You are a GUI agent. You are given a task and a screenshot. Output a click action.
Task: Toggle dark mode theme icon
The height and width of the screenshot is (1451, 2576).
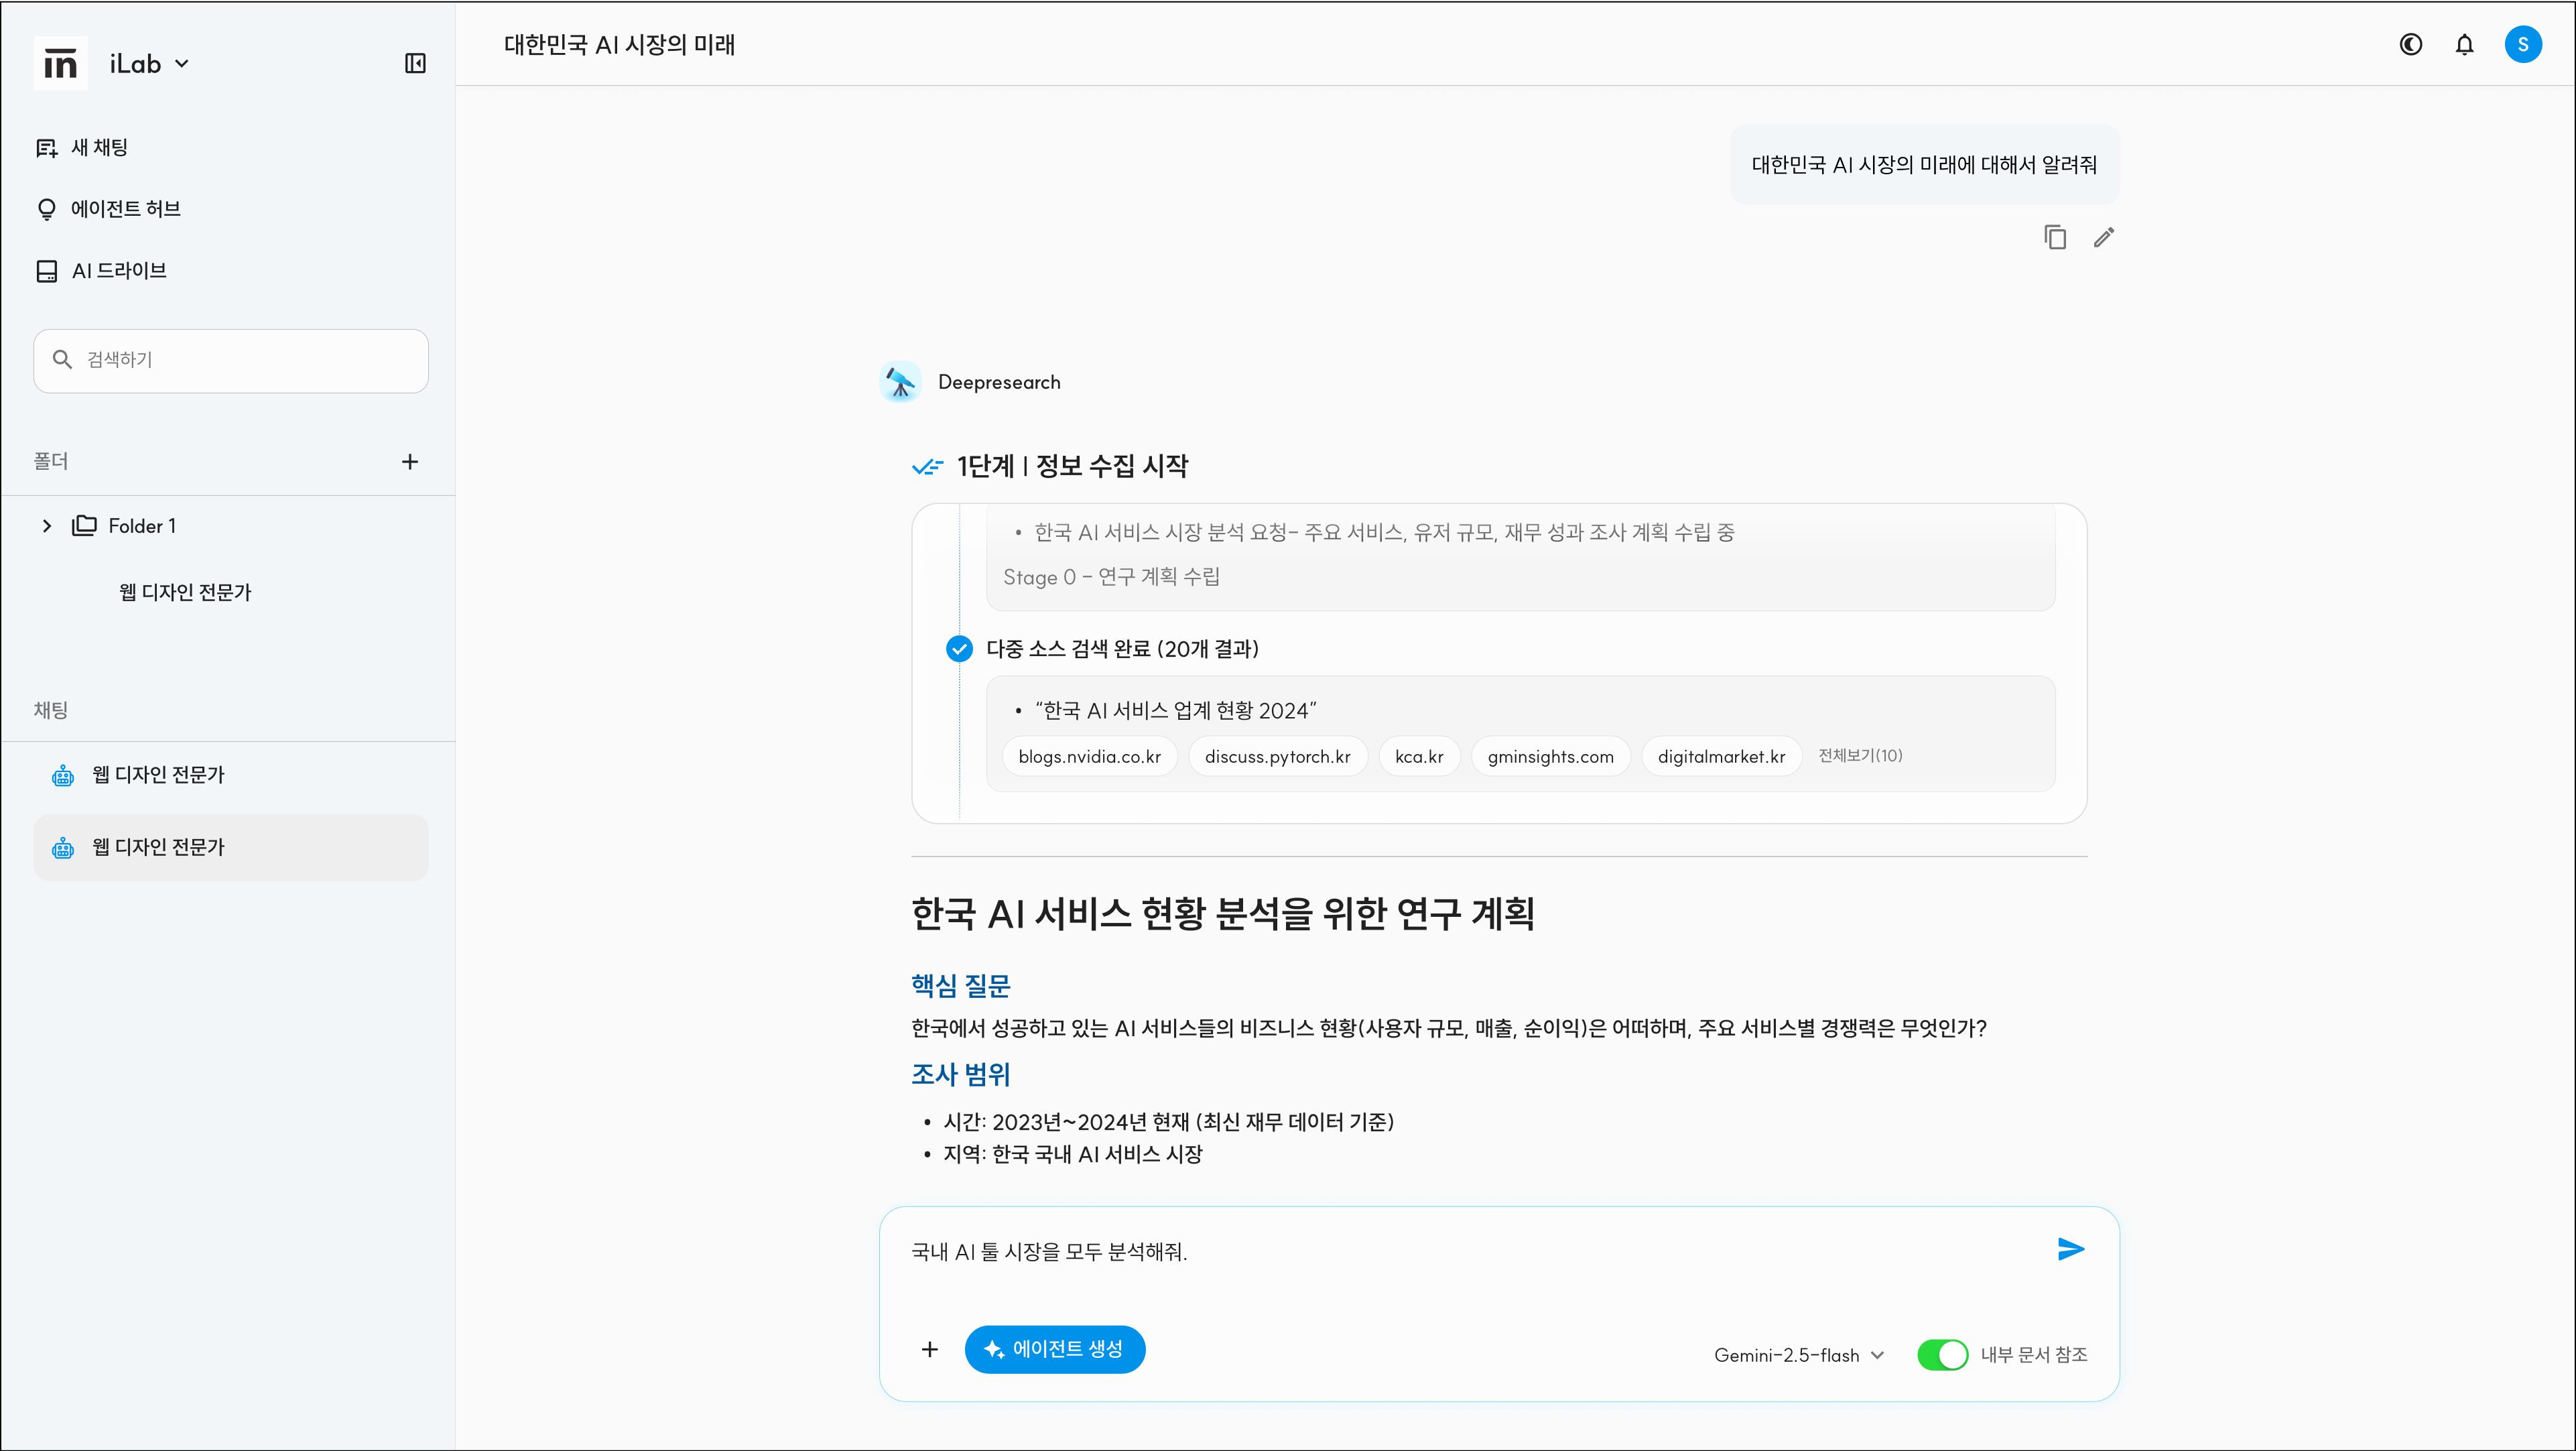pyautogui.click(x=2410, y=44)
